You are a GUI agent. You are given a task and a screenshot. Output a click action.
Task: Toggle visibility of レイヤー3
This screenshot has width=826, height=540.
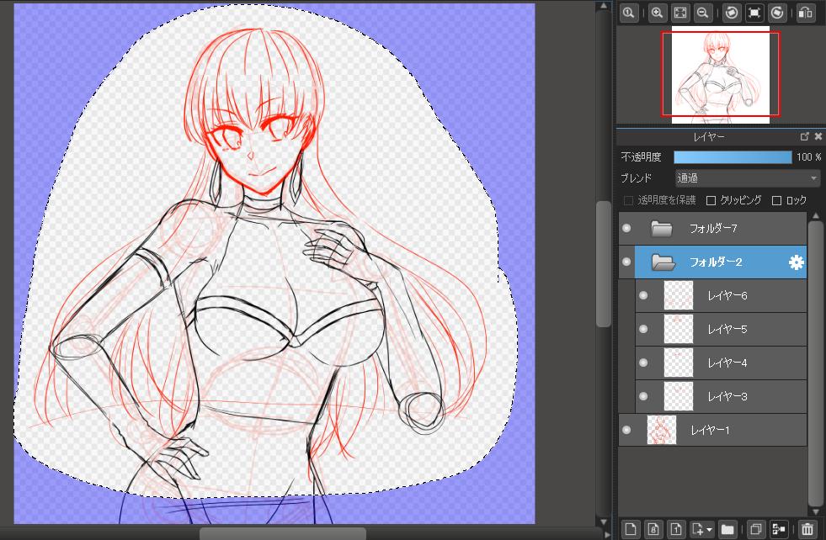[x=643, y=396]
